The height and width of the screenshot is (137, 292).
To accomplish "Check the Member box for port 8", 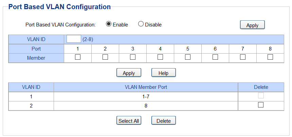I will [270, 57].
